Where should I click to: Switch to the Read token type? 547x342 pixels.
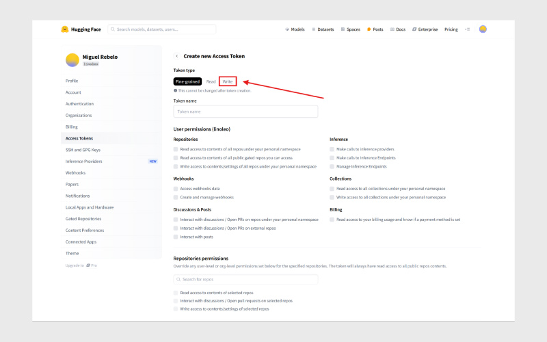[211, 81]
